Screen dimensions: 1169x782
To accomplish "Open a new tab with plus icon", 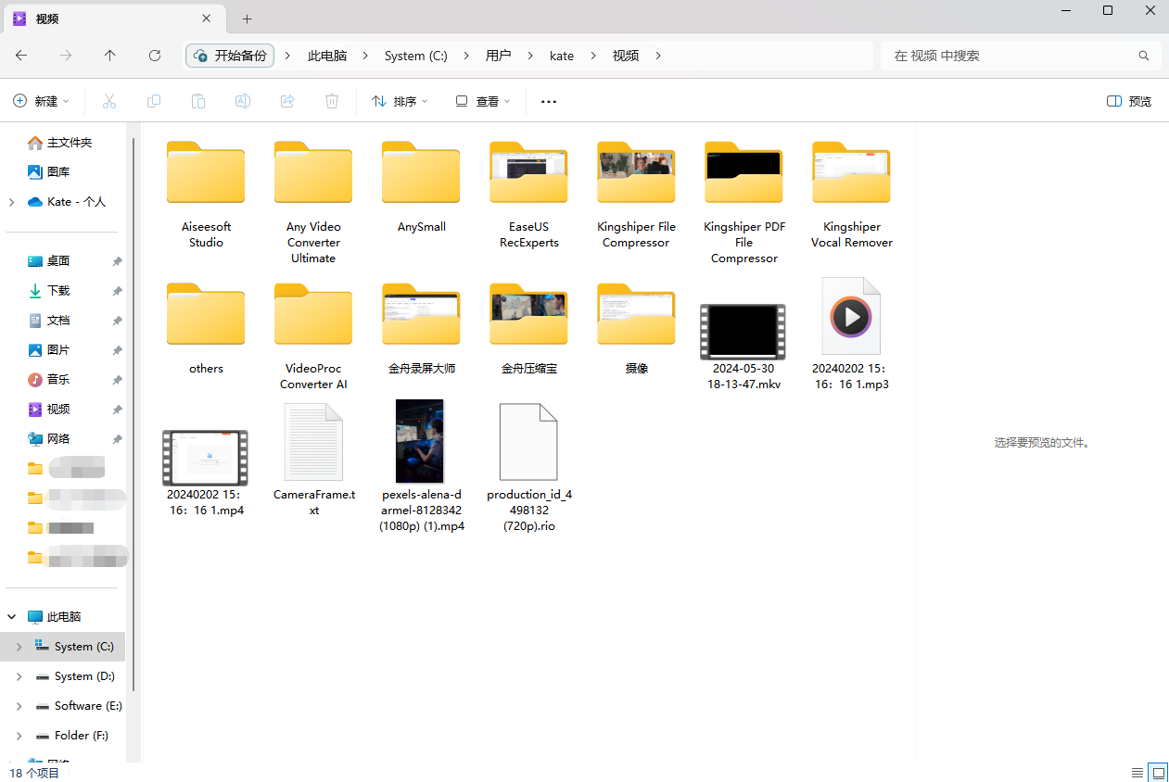I will pyautogui.click(x=247, y=19).
